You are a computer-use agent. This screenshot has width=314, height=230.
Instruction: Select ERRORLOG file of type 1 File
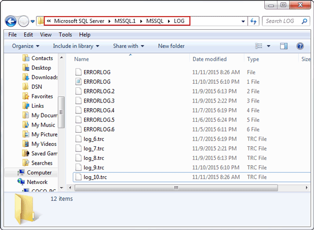pos(97,82)
